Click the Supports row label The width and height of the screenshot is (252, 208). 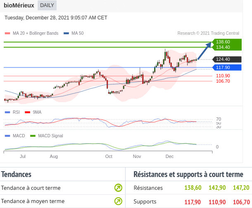(x=145, y=201)
